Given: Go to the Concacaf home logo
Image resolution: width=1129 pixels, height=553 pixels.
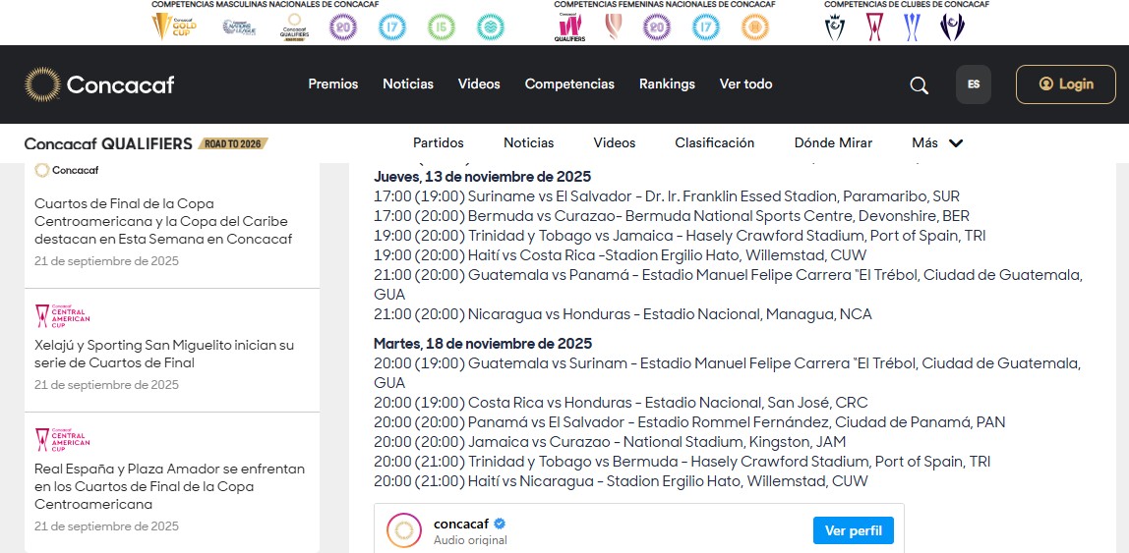Looking at the screenshot, I should 99,84.
